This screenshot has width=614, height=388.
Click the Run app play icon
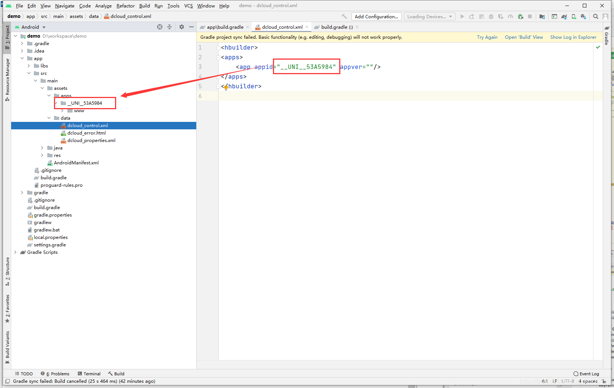coord(462,16)
